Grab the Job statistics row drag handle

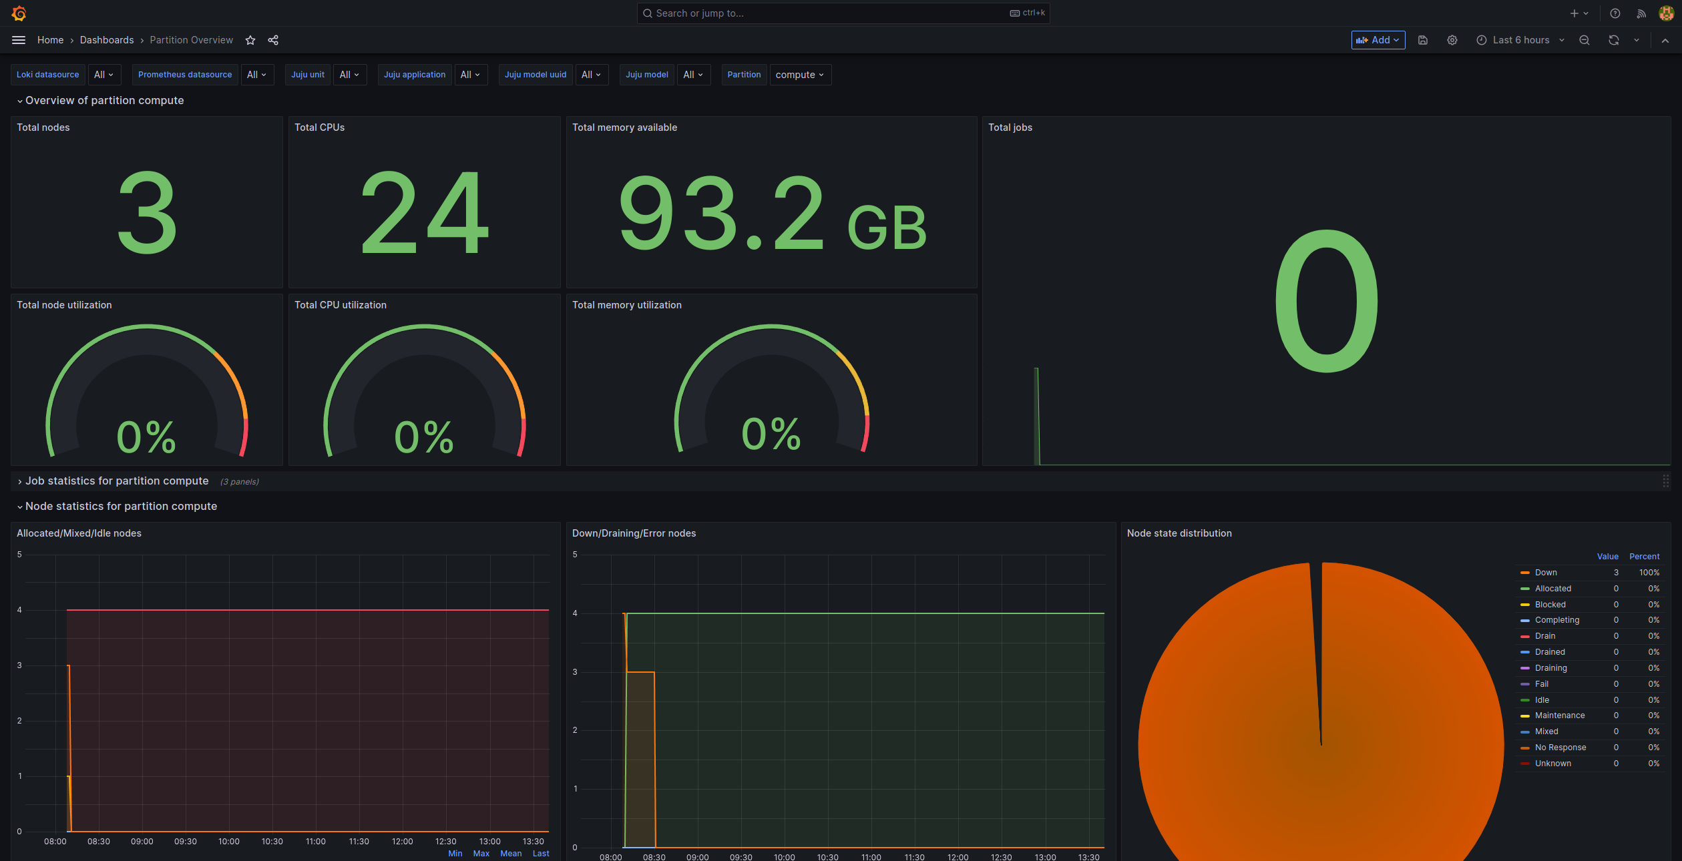click(x=1666, y=481)
